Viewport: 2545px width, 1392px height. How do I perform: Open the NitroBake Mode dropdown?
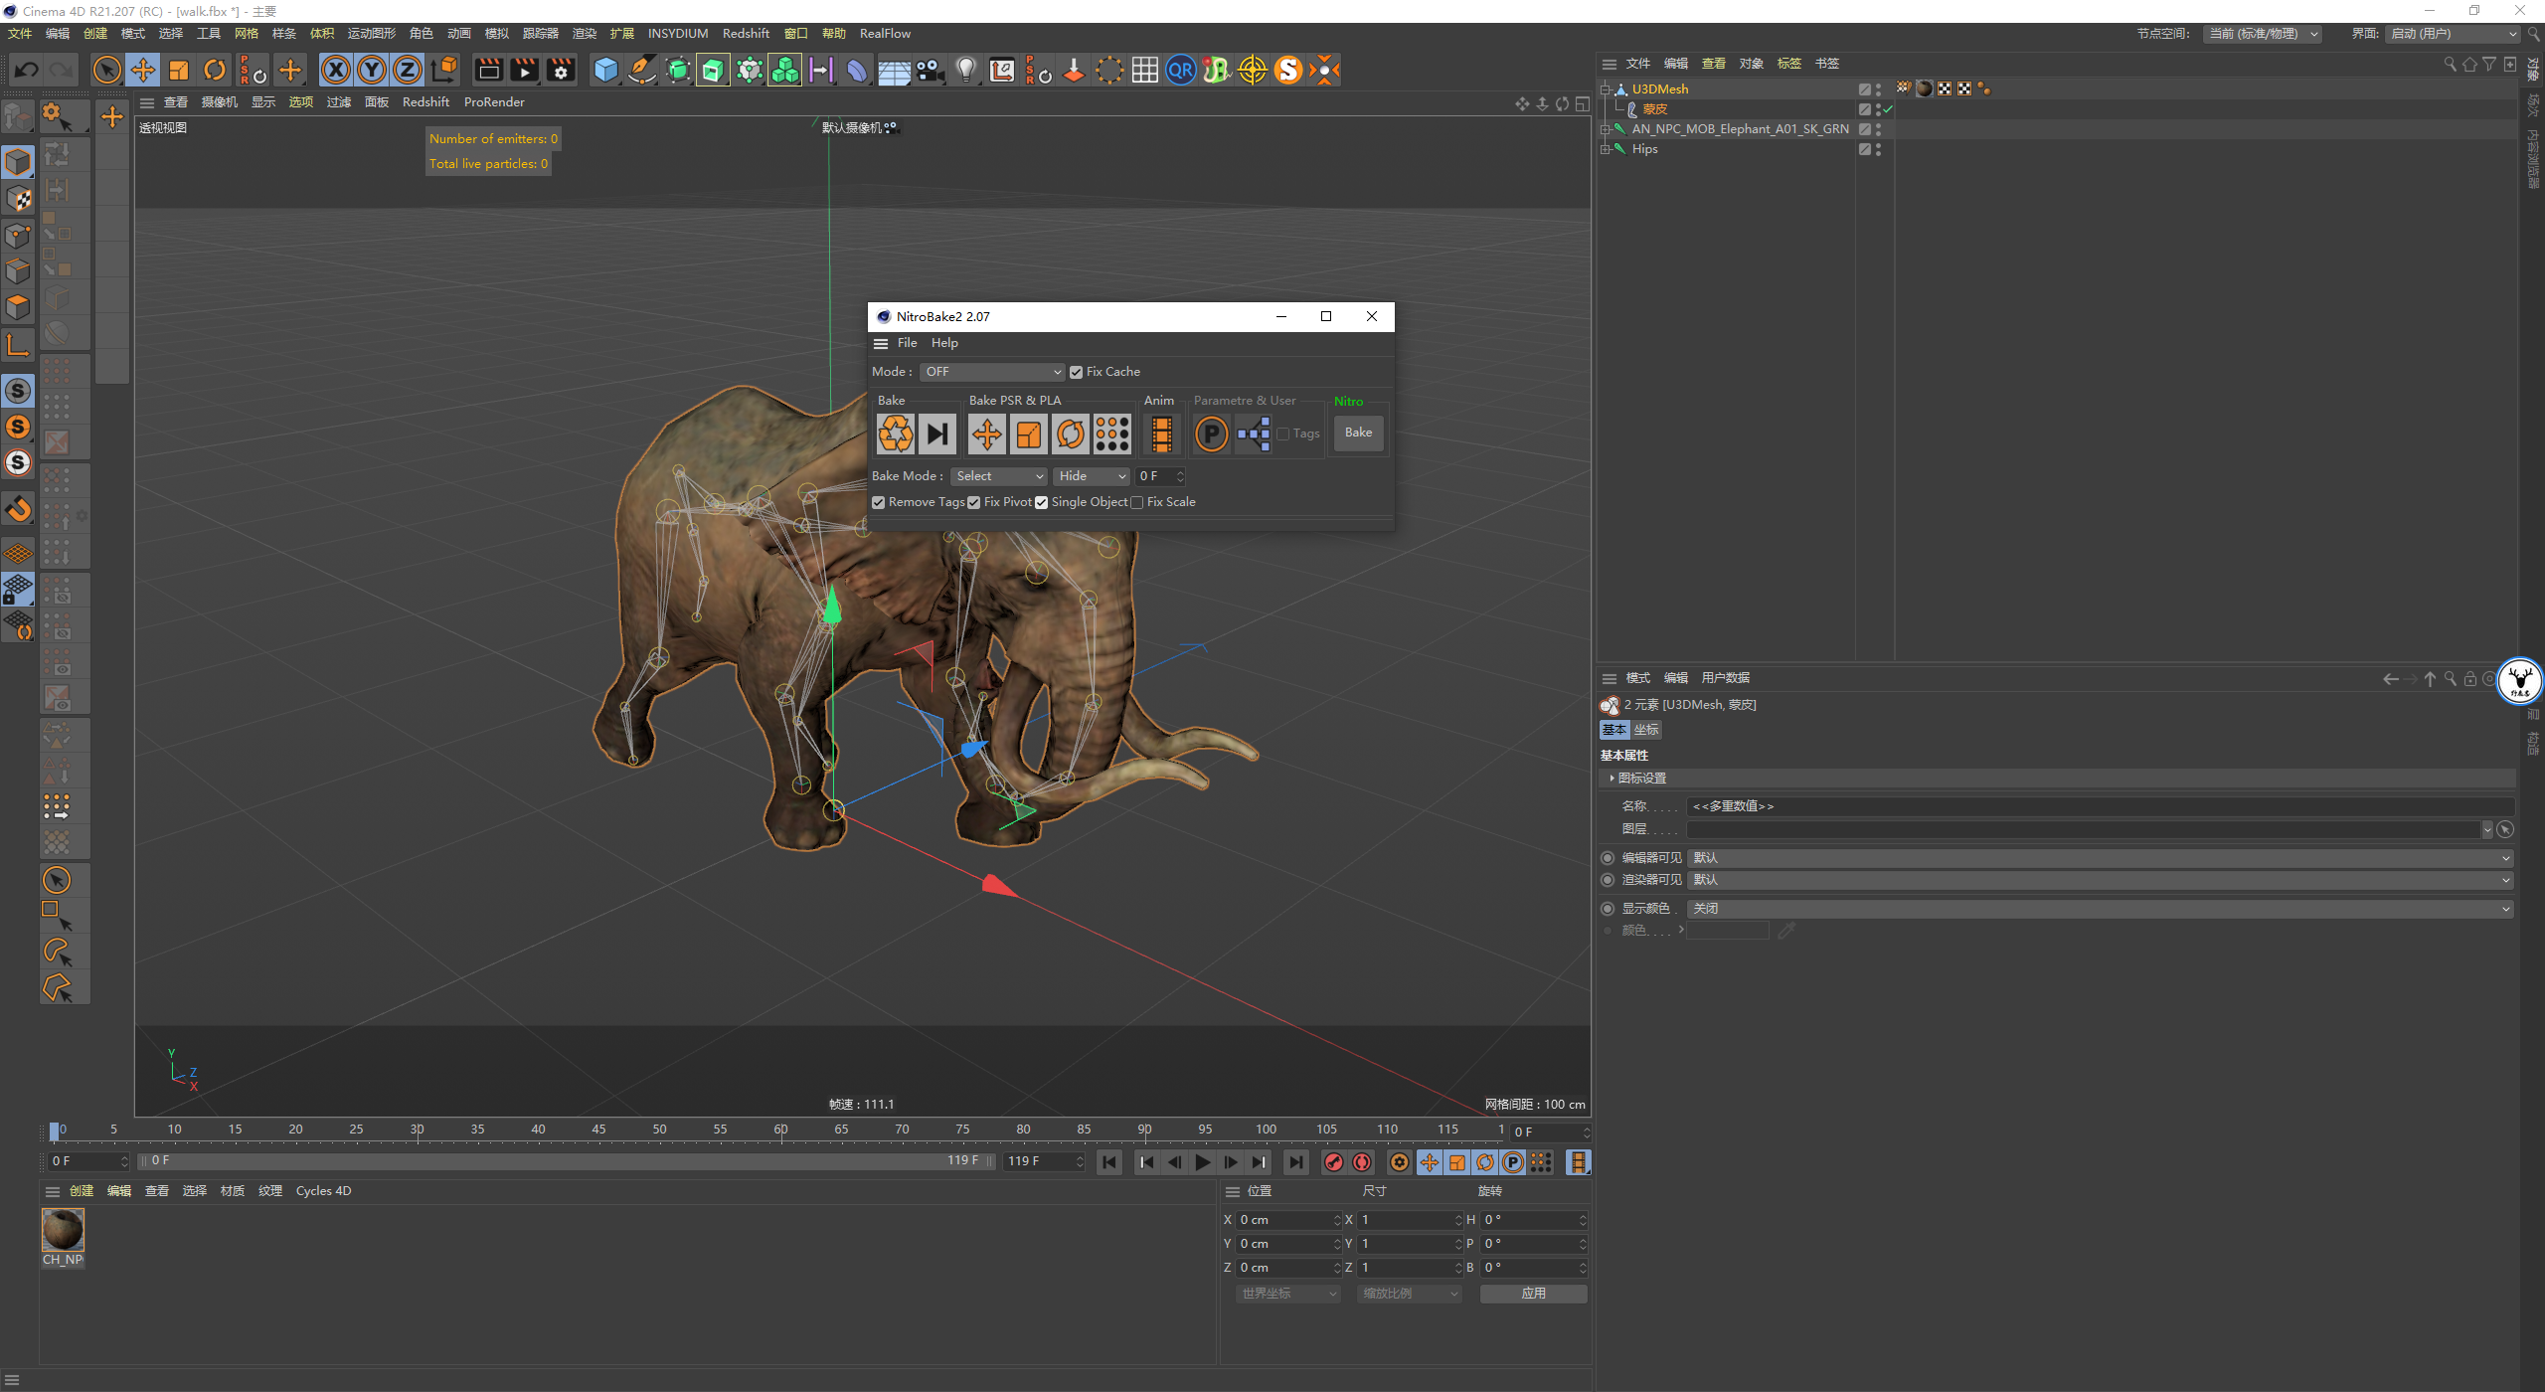[x=991, y=372]
